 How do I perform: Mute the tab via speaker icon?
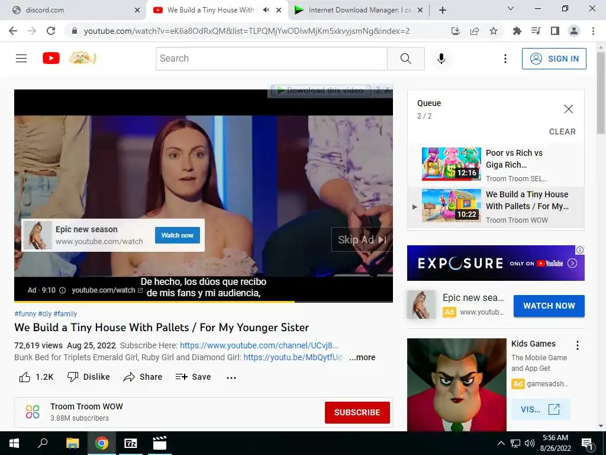(x=266, y=10)
